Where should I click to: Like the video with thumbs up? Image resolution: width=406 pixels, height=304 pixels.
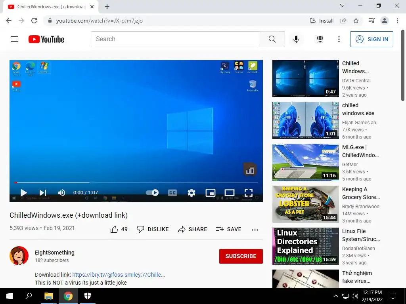119,229
